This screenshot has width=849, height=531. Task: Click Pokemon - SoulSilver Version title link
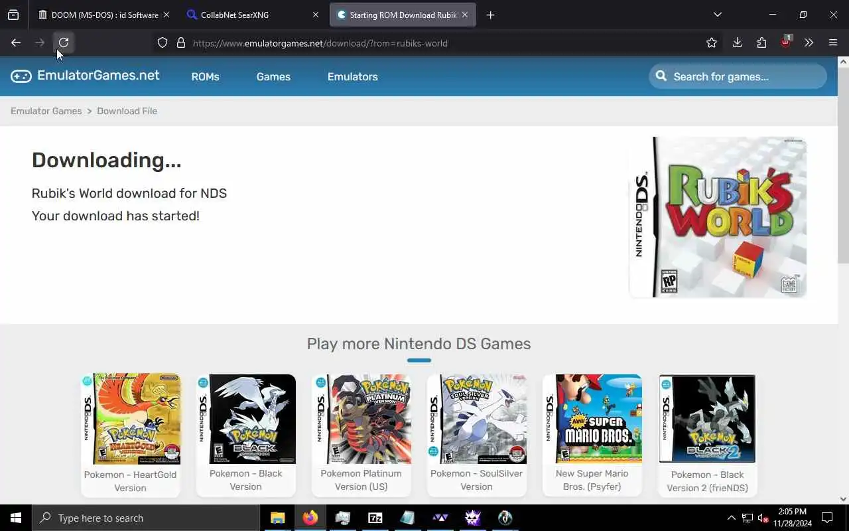pyautogui.click(x=476, y=480)
